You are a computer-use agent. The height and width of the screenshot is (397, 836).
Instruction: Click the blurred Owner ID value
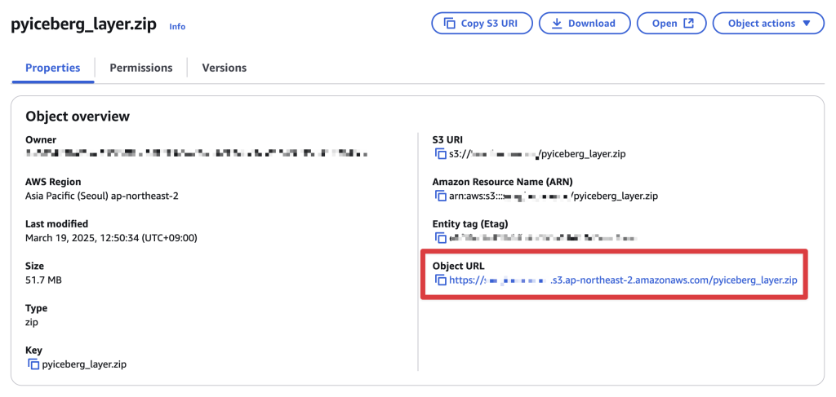tap(196, 154)
